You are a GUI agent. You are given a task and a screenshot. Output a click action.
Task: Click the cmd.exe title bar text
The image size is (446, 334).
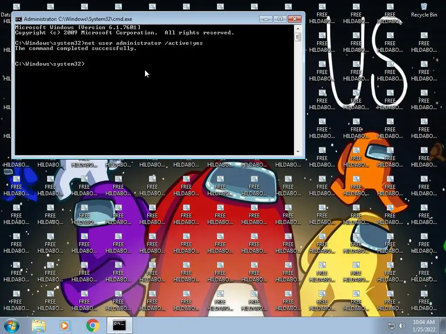click(x=78, y=19)
